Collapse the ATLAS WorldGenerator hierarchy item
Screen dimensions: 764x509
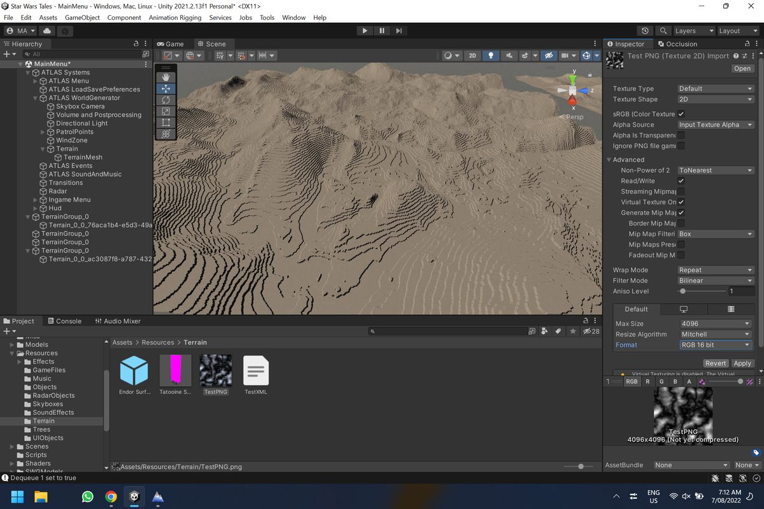pos(35,98)
